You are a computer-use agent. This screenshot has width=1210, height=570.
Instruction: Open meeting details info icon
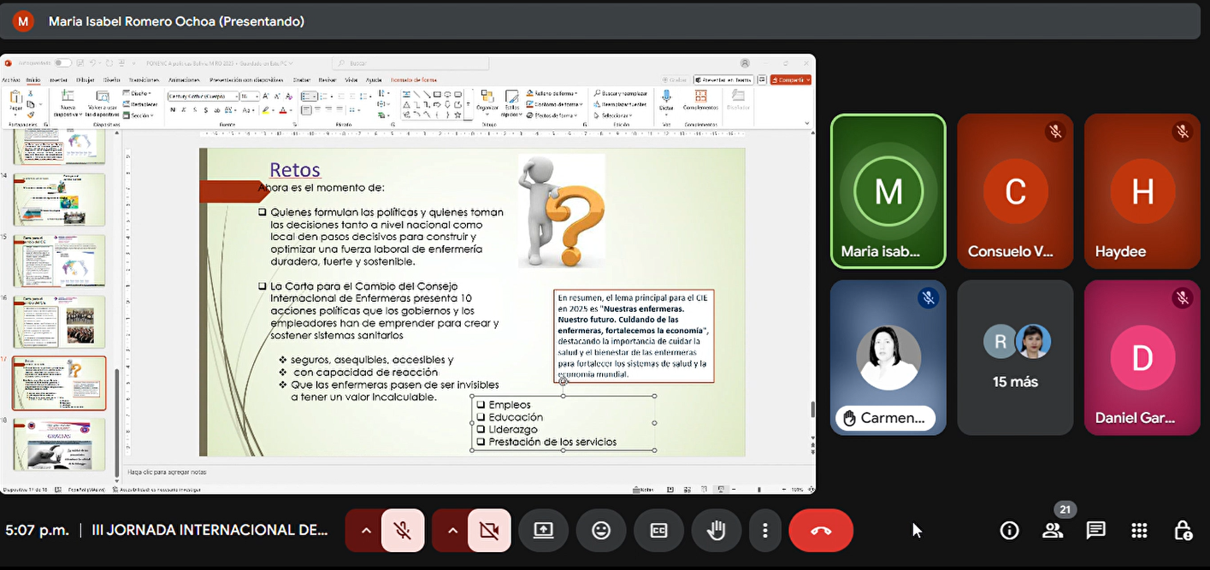pos(1009,531)
